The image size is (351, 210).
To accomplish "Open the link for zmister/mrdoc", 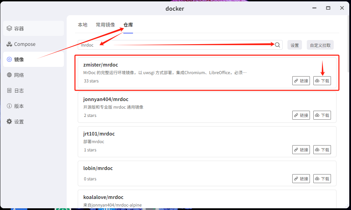I will click(301, 81).
